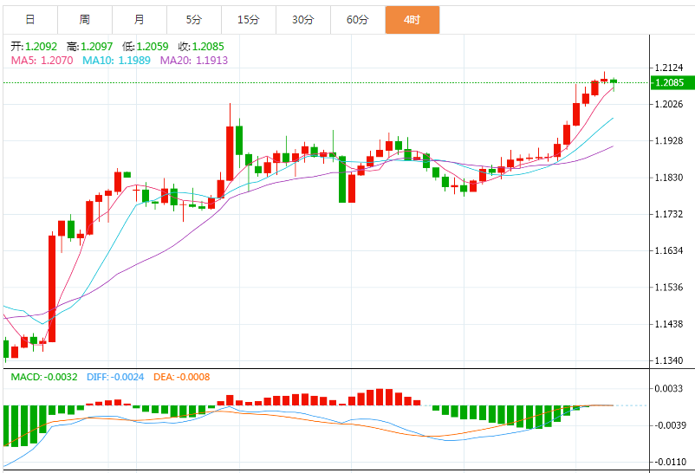Select the 周 weekly timeframe tab
Image resolution: width=695 pixels, height=473 pixels.
pos(85,20)
